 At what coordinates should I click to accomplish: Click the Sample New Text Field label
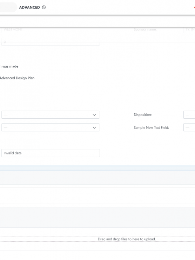(x=151, y=128)
